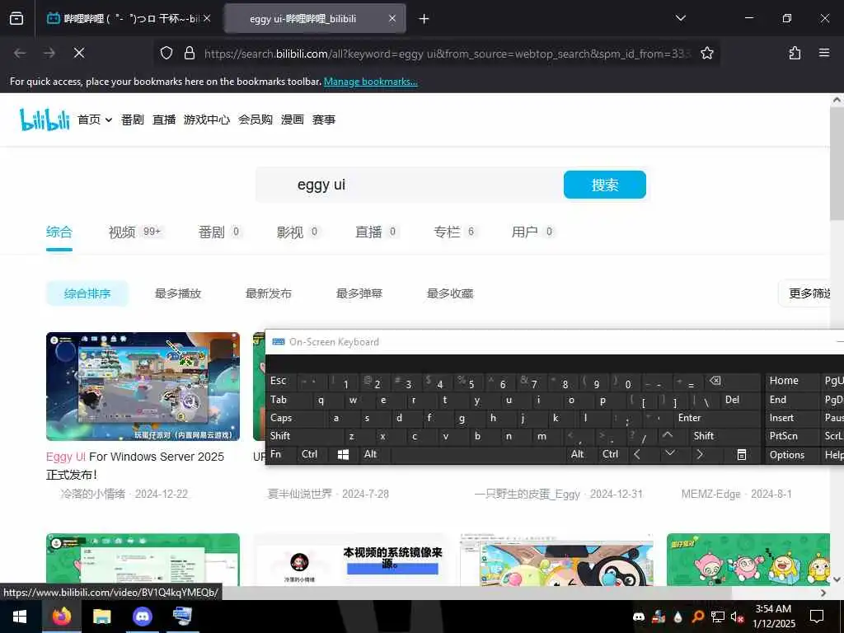The height and width of the screenshot is (633, 844).
Task: Sort results by 最多弹幕
Action: click(359, 293)
